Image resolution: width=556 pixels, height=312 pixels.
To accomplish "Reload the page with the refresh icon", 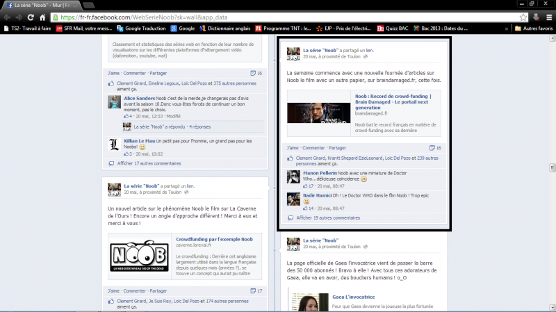I will [31, 17].
